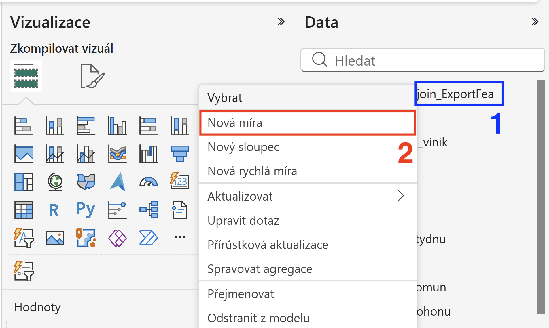Select the area chart visual
This screenshot has height=328, width=549.
tap(23, 154)
